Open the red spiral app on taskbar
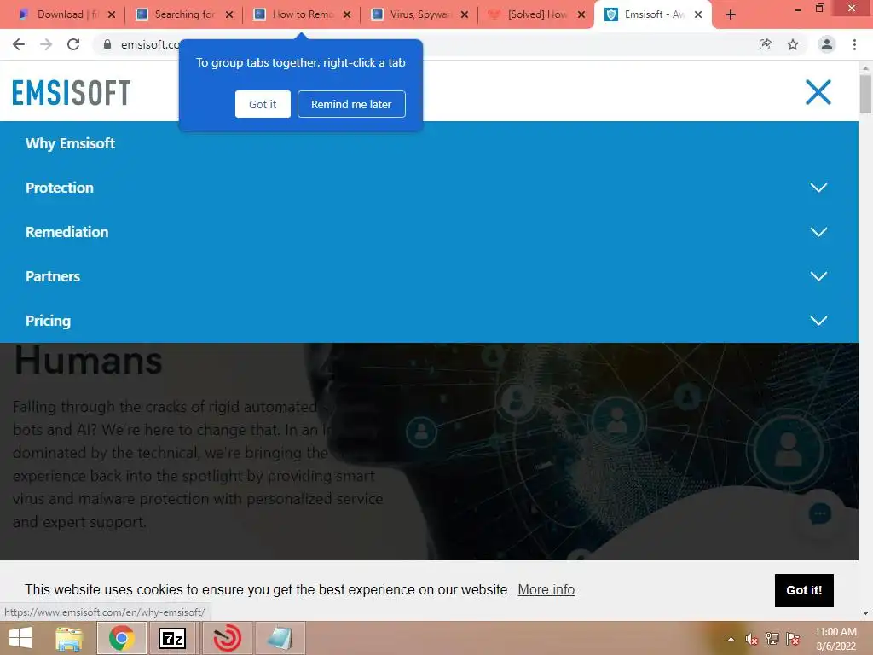The width and height of the screenshot is (873, 655). click(227, 638)
